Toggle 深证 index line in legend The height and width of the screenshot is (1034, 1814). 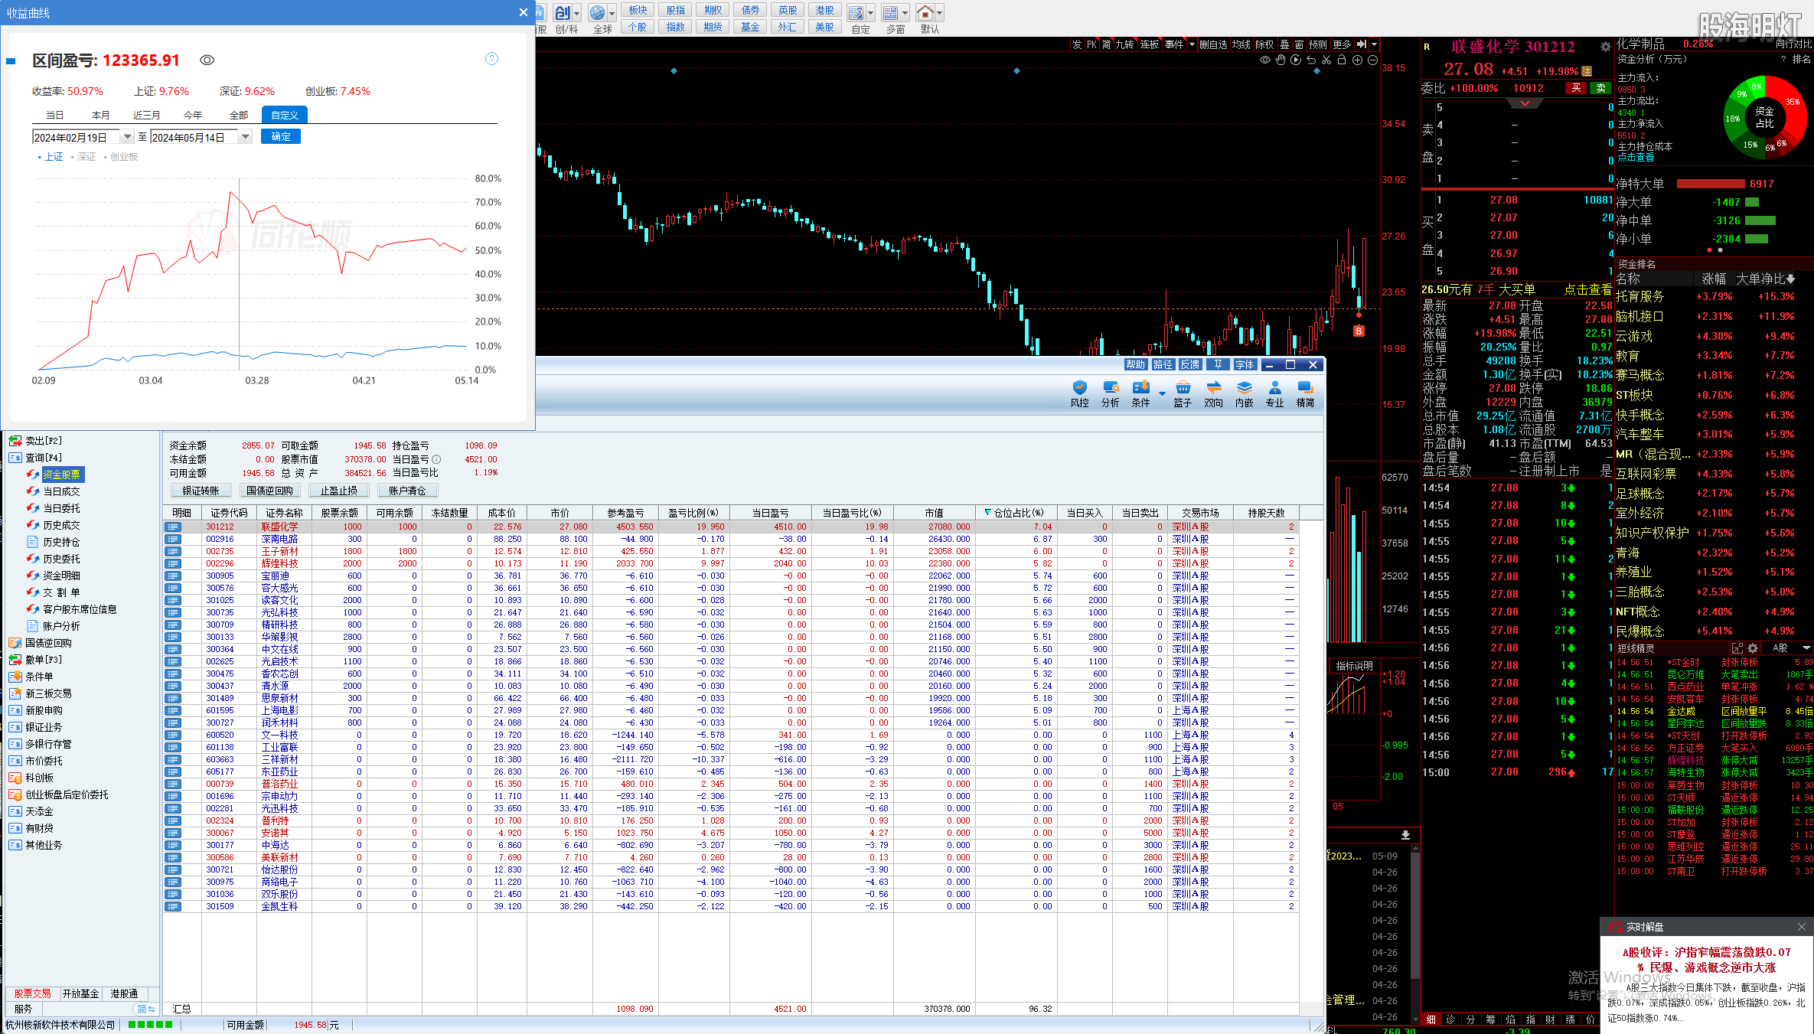tap(83, 157)
